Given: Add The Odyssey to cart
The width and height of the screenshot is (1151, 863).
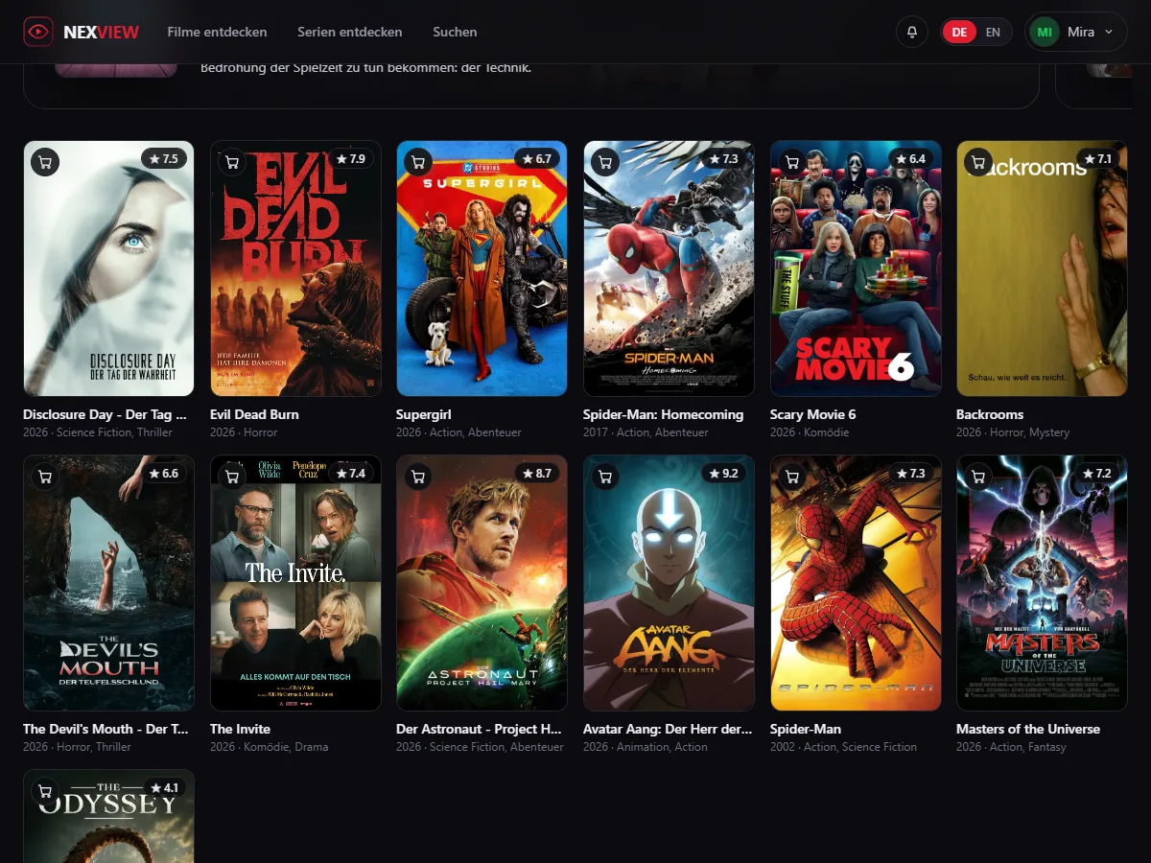Looking at the screenshot, I should click(45, 791).
